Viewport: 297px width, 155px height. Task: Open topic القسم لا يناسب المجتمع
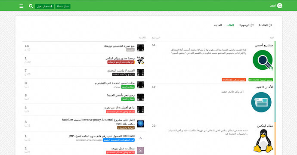121,71
